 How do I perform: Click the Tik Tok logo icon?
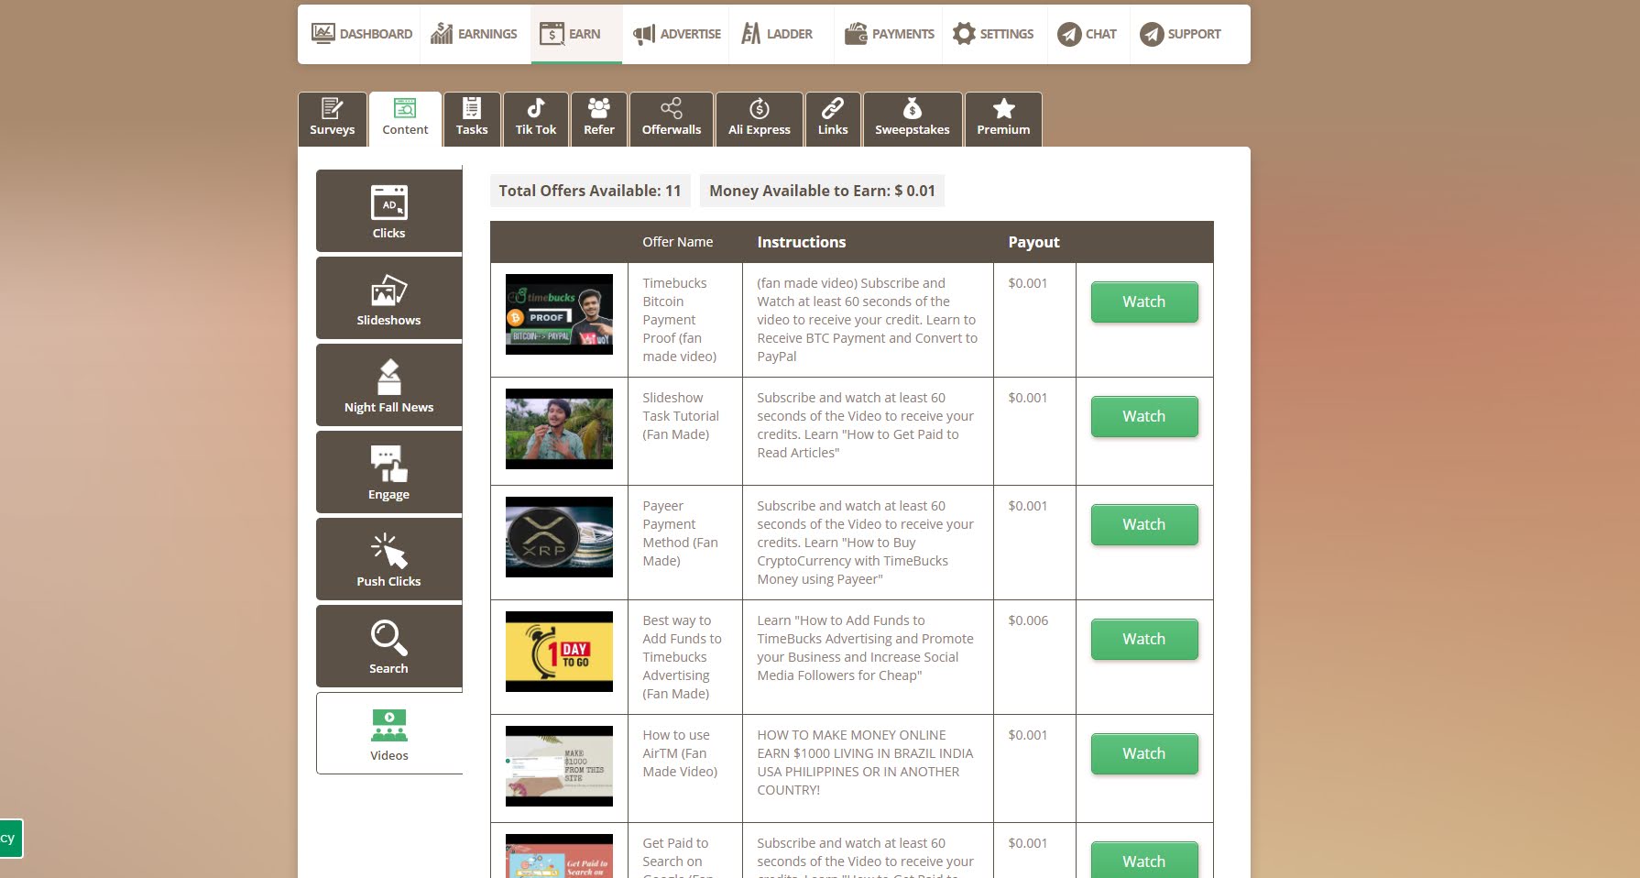tap(536, 108)
